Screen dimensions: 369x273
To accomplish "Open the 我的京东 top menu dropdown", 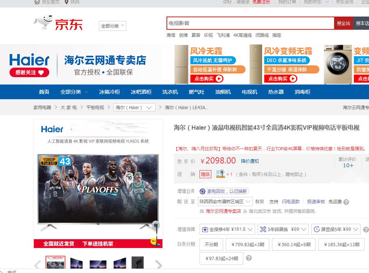I will 316,2.
